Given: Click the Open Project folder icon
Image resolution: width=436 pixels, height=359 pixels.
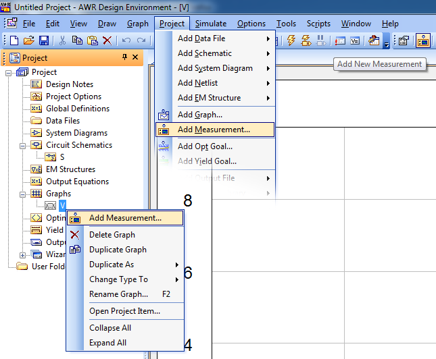Looking at the screenshot, I should 28,40.
